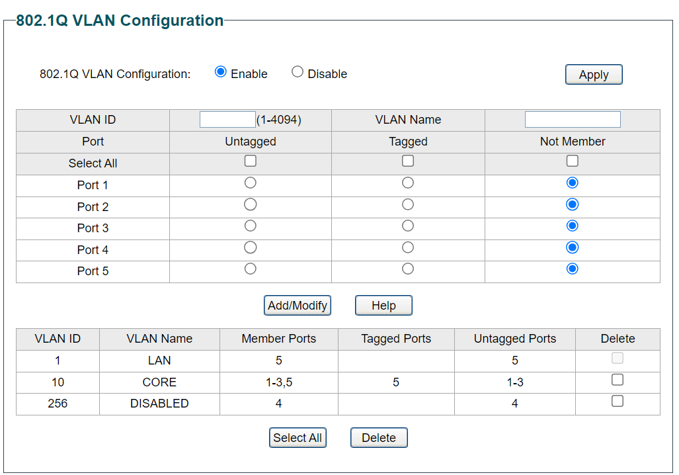Set Port 1 to Untagged
The image size is (679, 475).
[x=250, y=183]
